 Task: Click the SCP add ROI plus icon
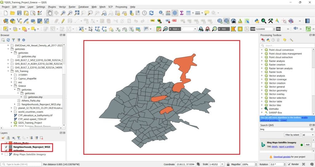click(x=240, y=29)
